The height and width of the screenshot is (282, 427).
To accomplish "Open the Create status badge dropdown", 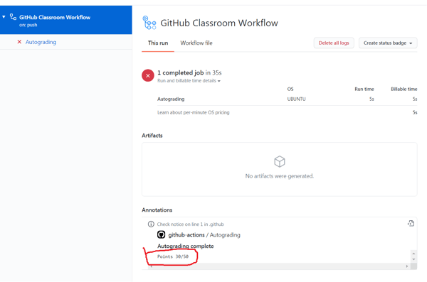I will click(x=388, y=43).
